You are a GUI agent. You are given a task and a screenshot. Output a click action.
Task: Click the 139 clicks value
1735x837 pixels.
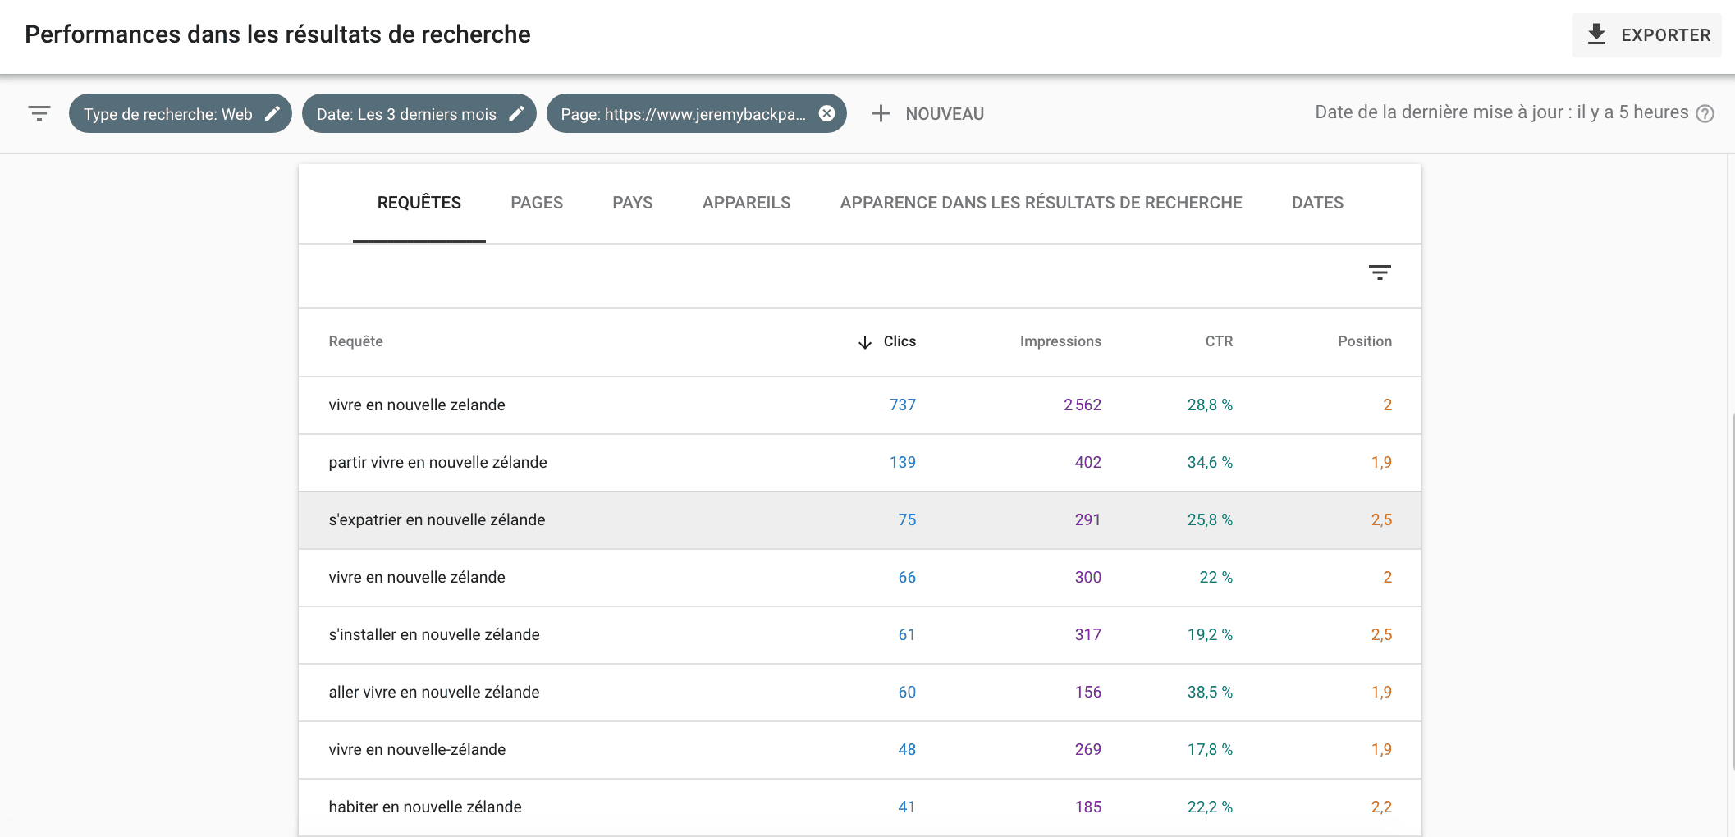903,462
